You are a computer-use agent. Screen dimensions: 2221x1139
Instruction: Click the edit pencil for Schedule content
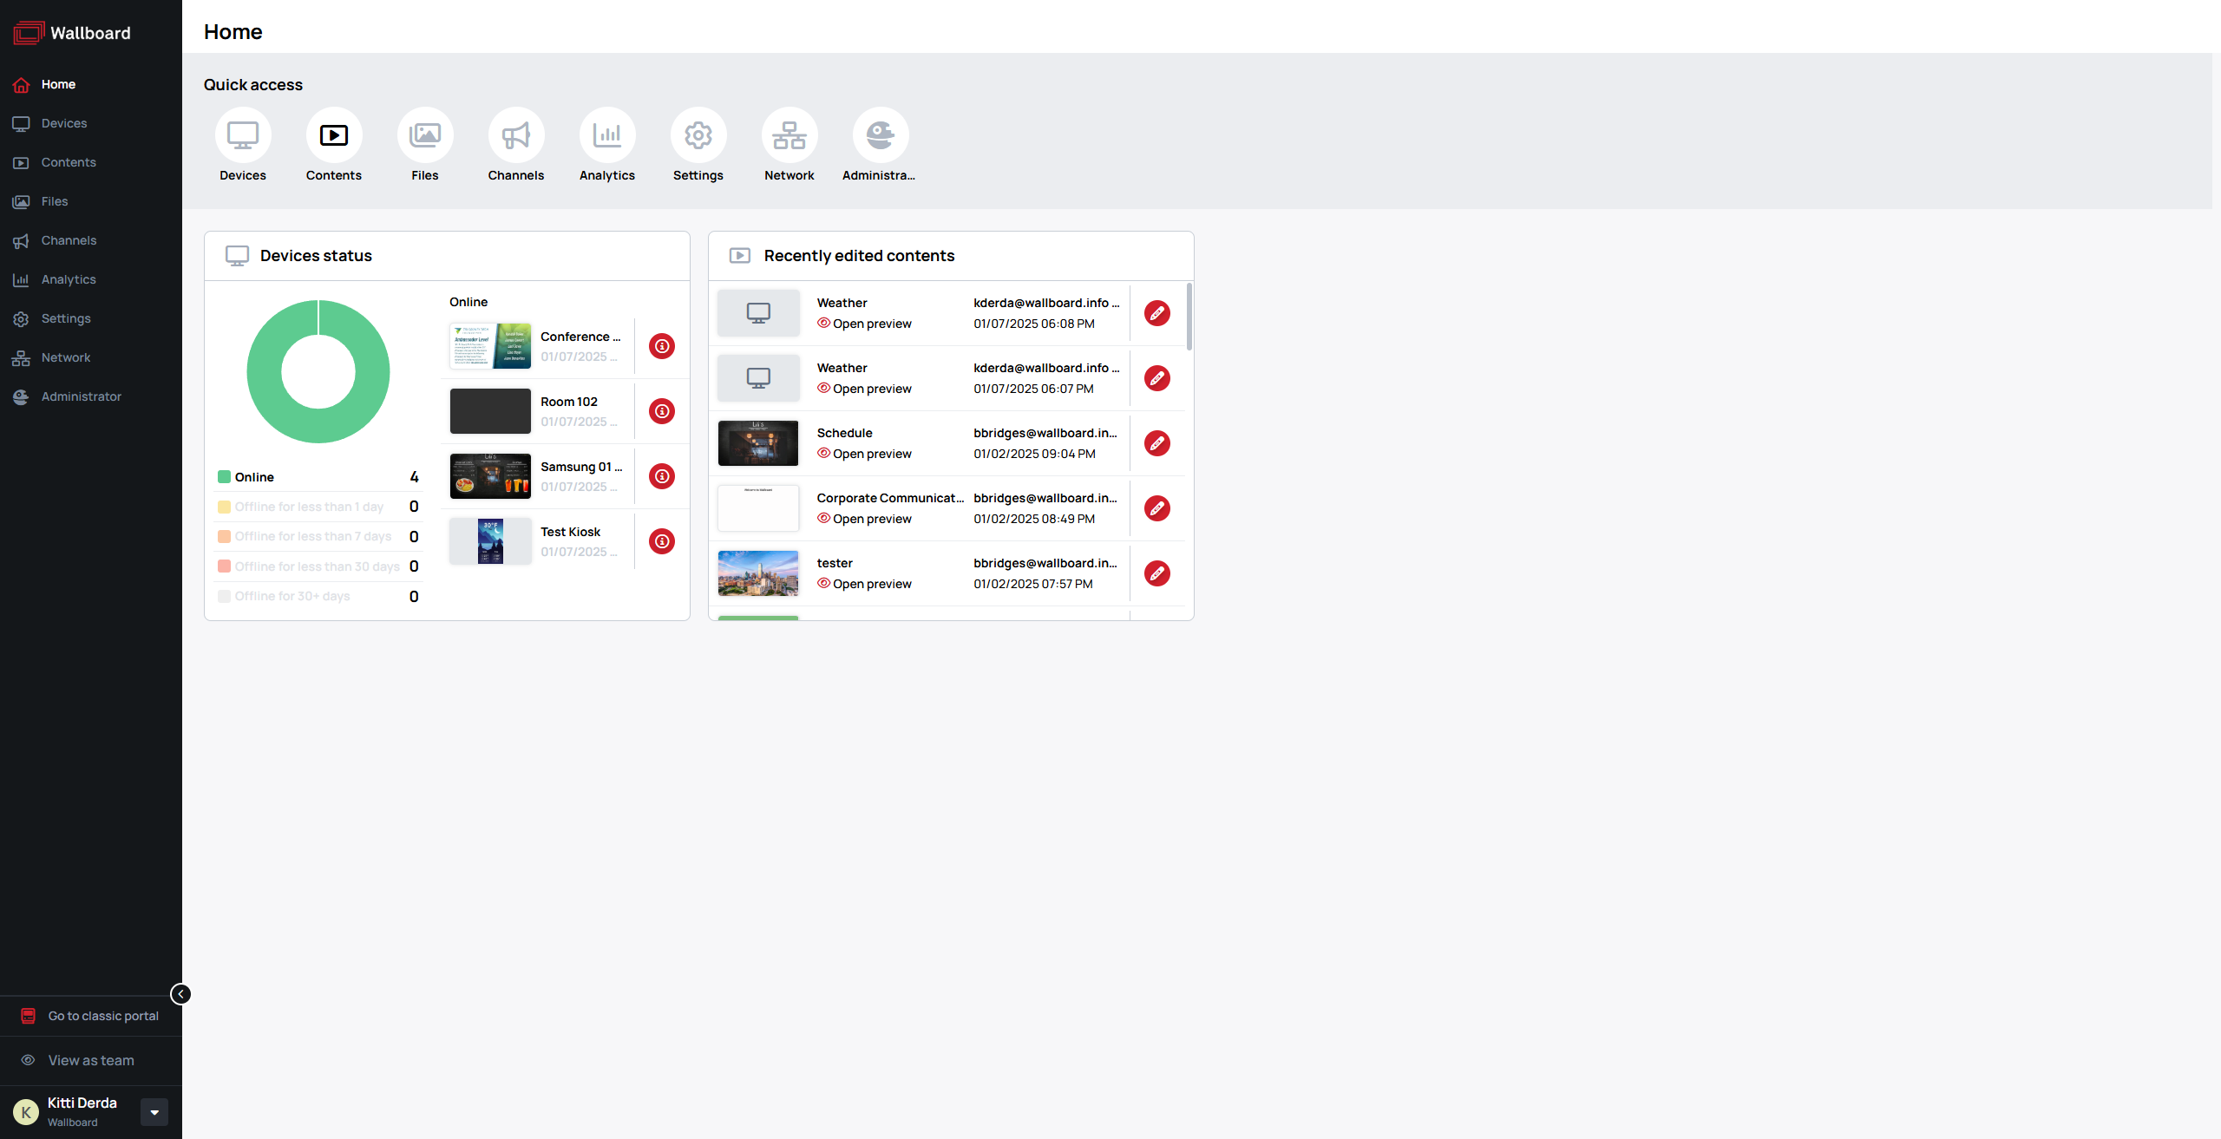[x=1156, y=443]
